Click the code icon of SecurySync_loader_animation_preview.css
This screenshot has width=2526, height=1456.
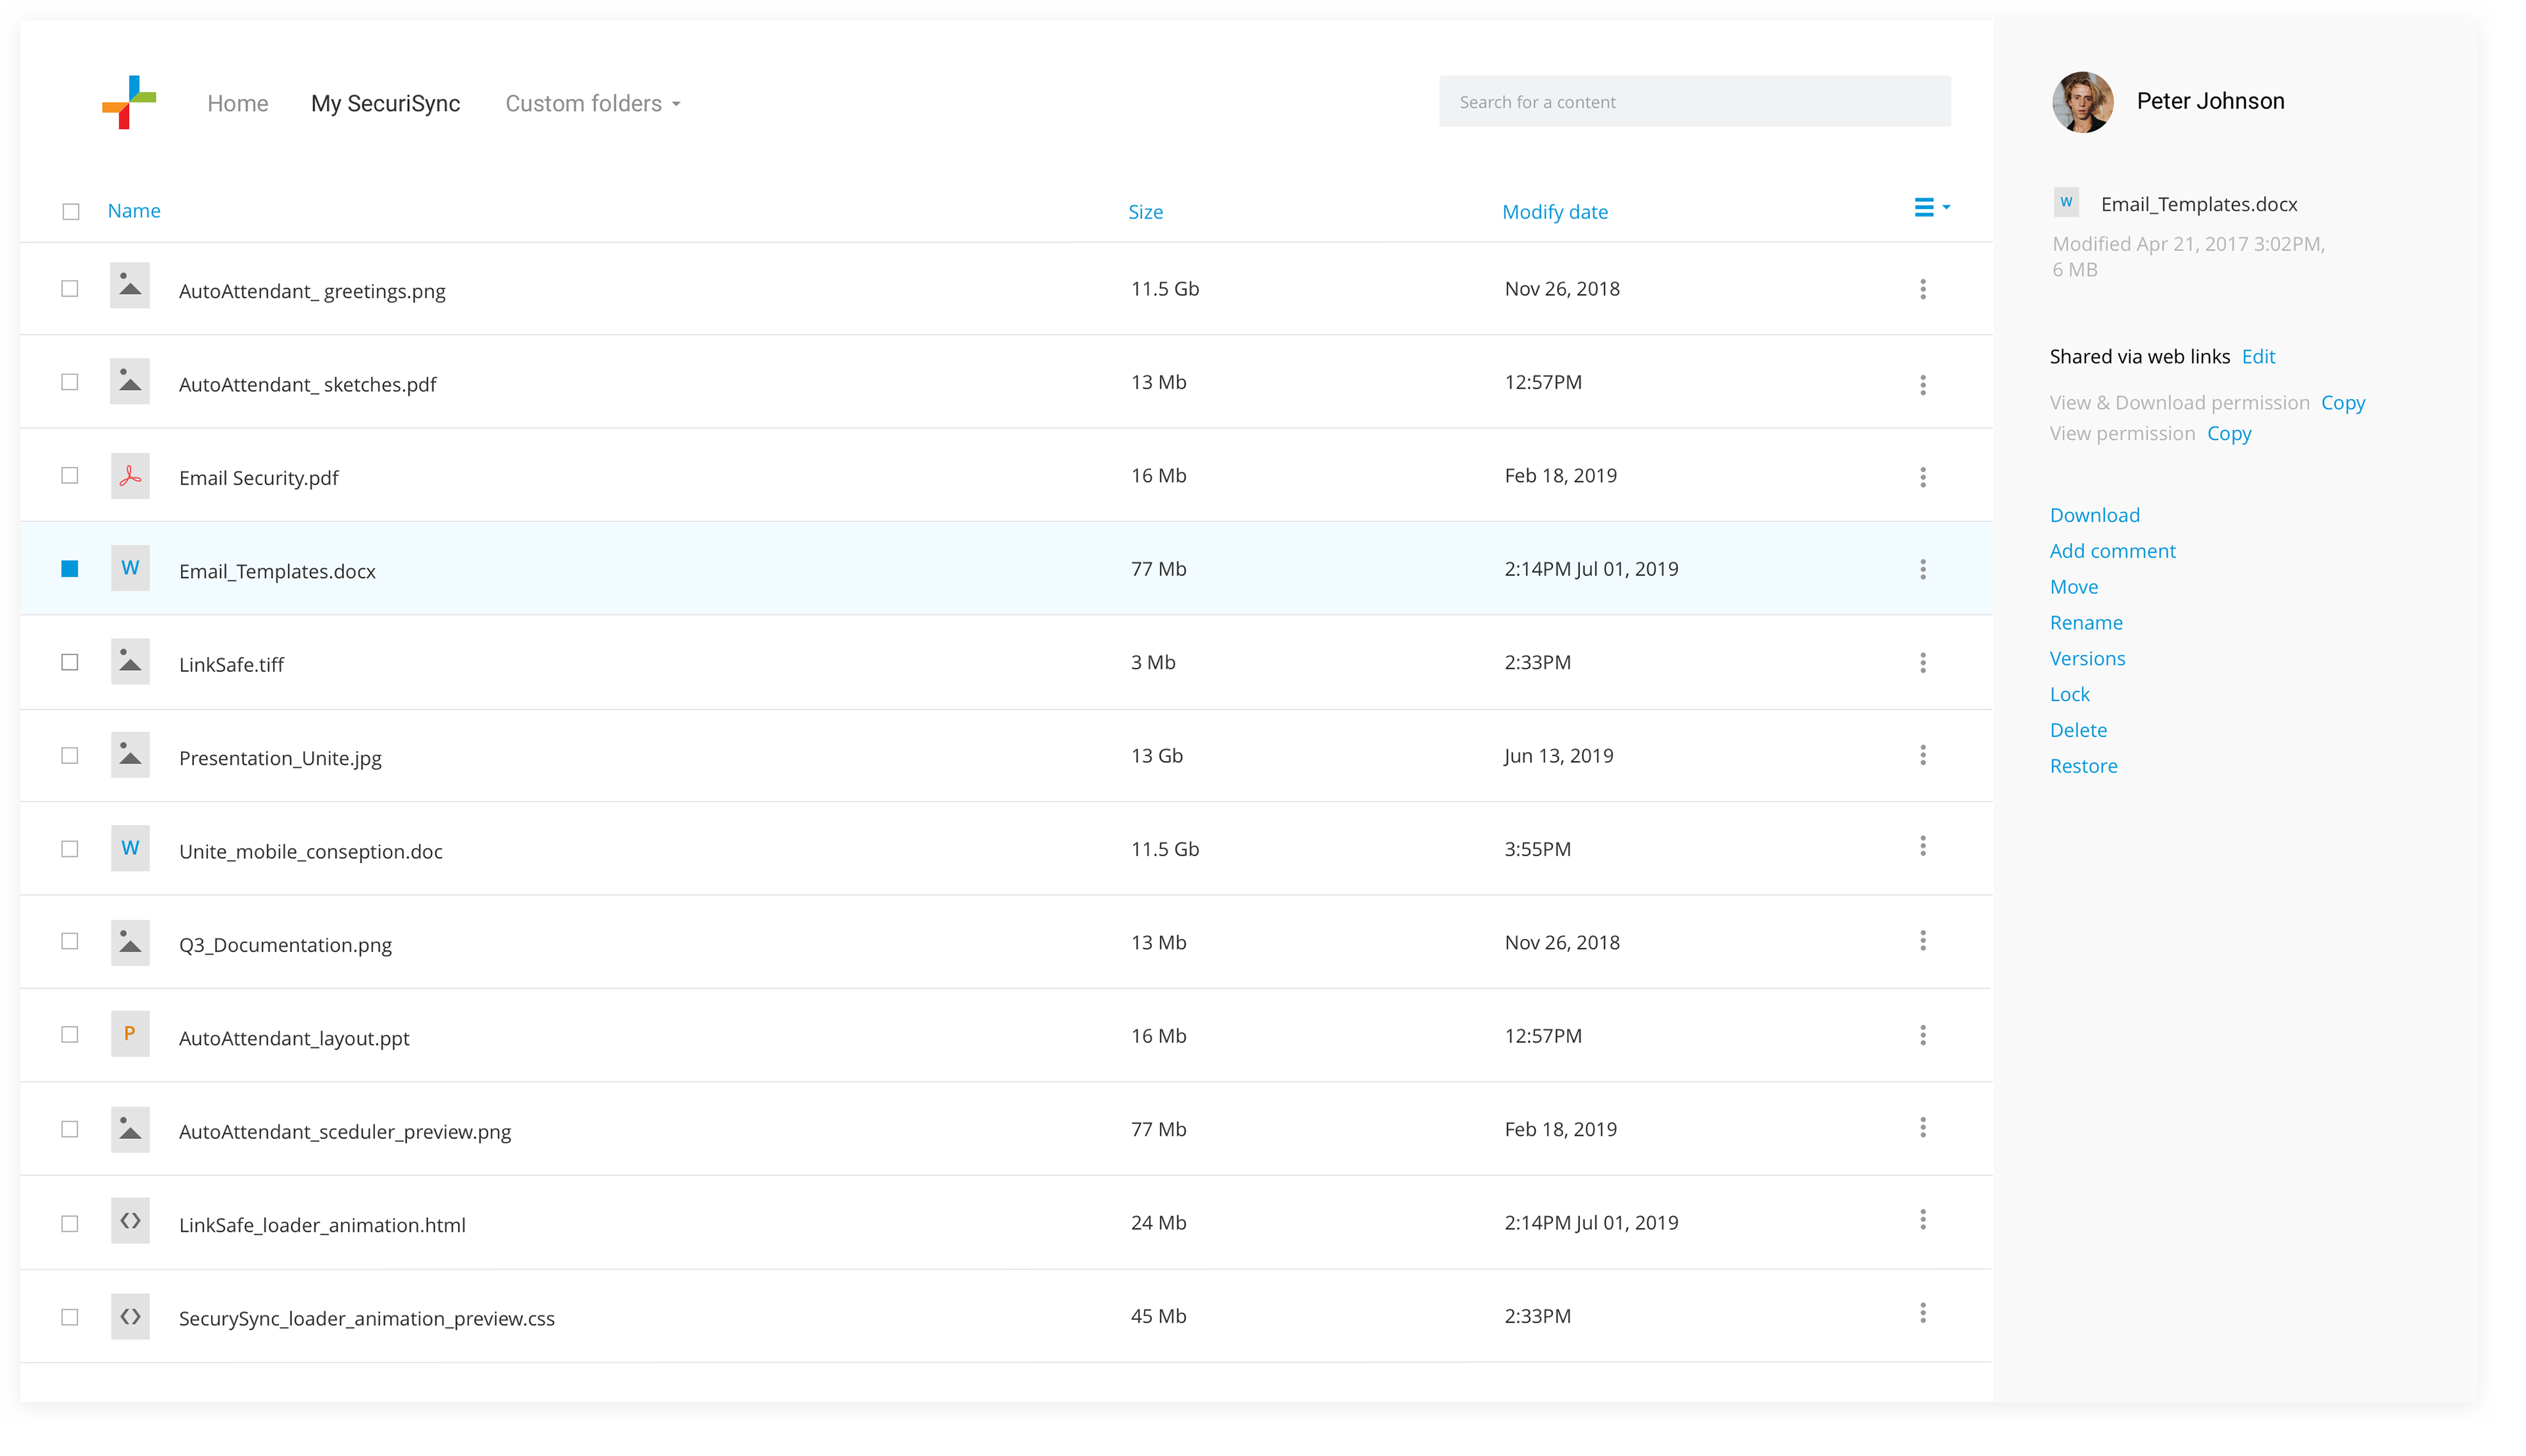(x=130, y=1316)
